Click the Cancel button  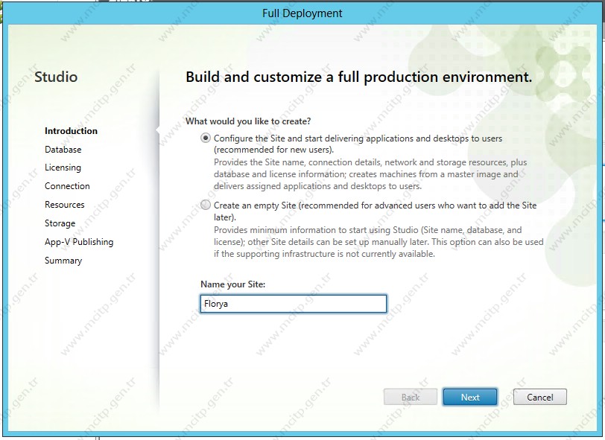point(539,398)
